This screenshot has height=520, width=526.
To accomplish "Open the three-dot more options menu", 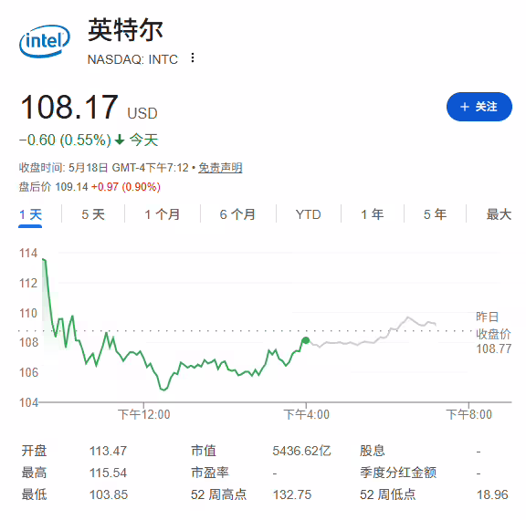I will pyautogui.click(x=193, y=58).
